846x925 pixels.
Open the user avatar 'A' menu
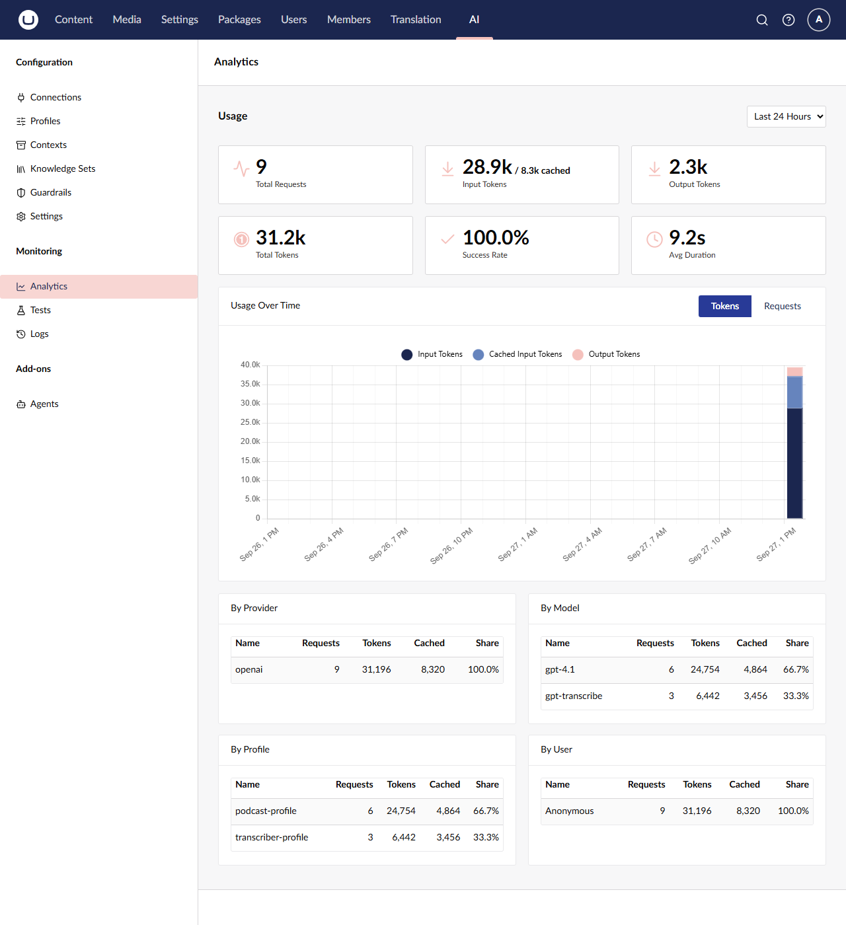pyautogui.click(x=819, y=20)
